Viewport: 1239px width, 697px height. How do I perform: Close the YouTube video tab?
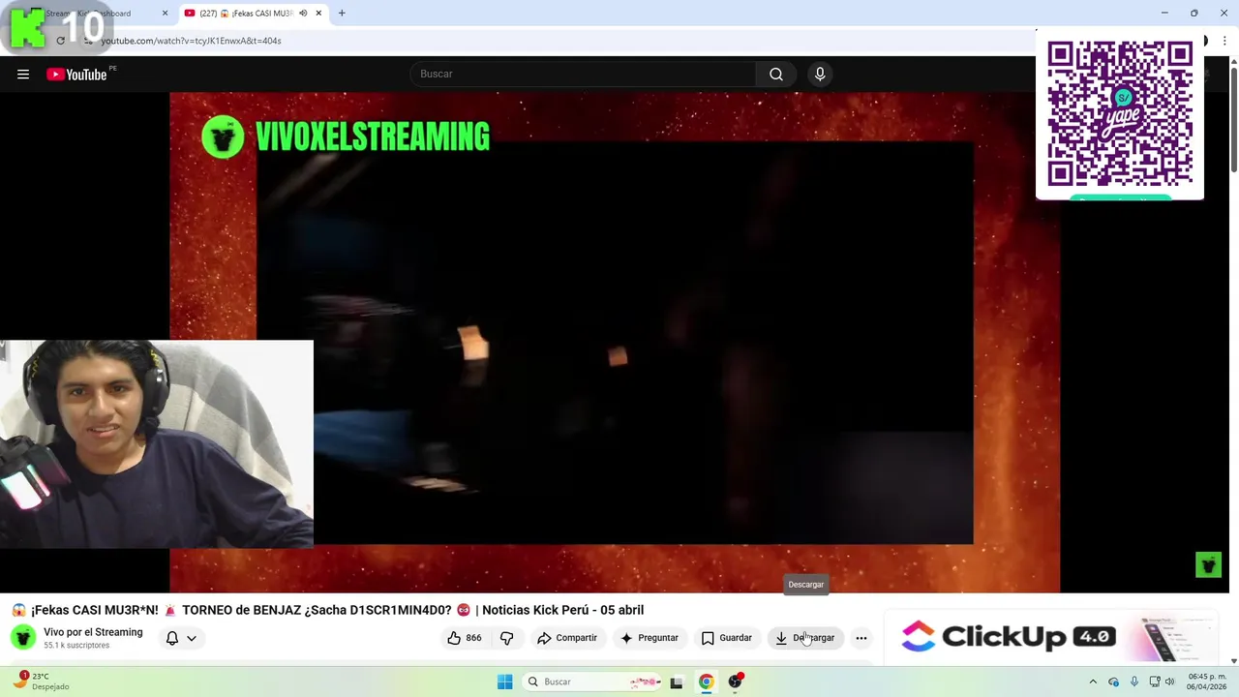point(318,14)
